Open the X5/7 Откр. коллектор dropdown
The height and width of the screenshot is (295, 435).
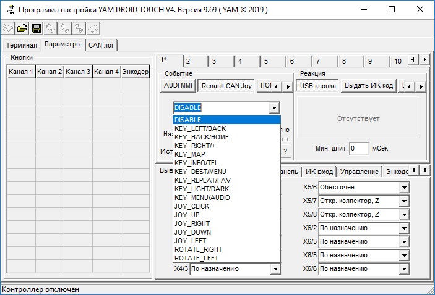coord(405,201)
